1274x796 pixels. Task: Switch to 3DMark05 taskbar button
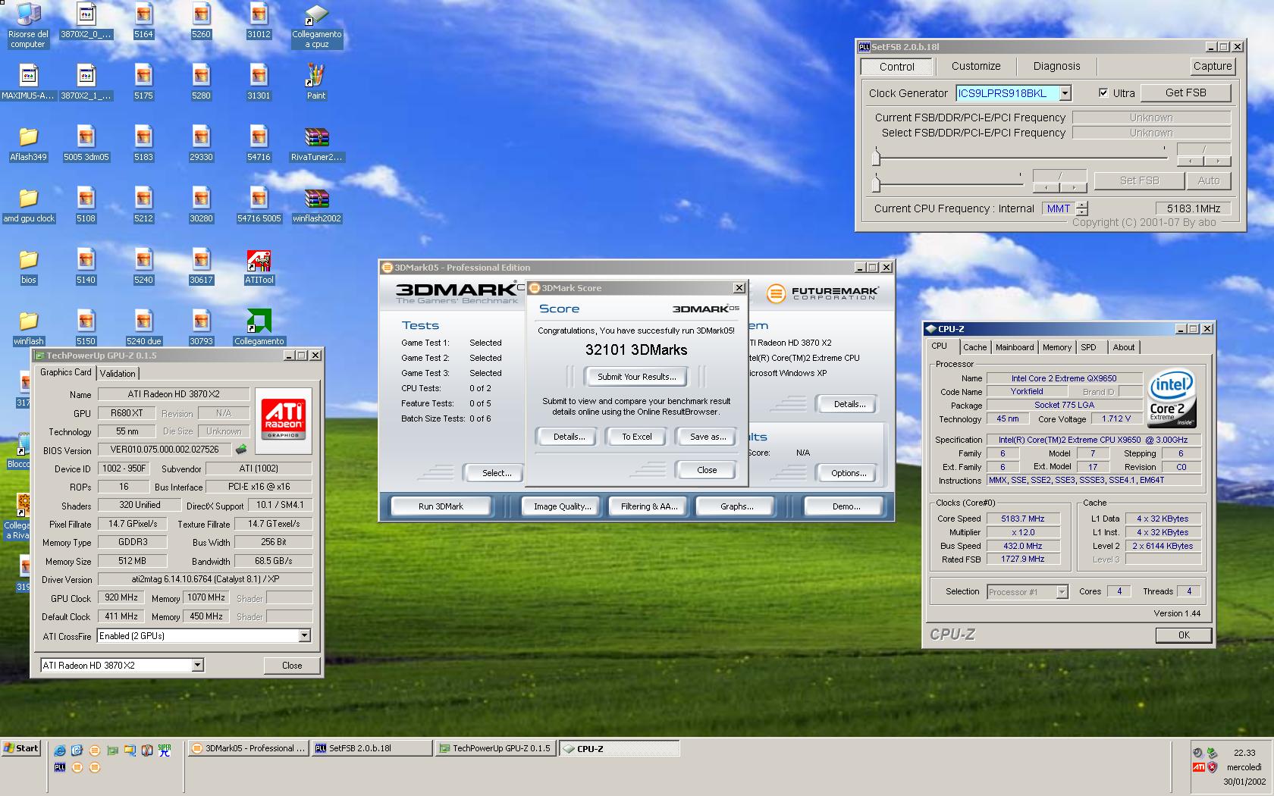[249, 748]
